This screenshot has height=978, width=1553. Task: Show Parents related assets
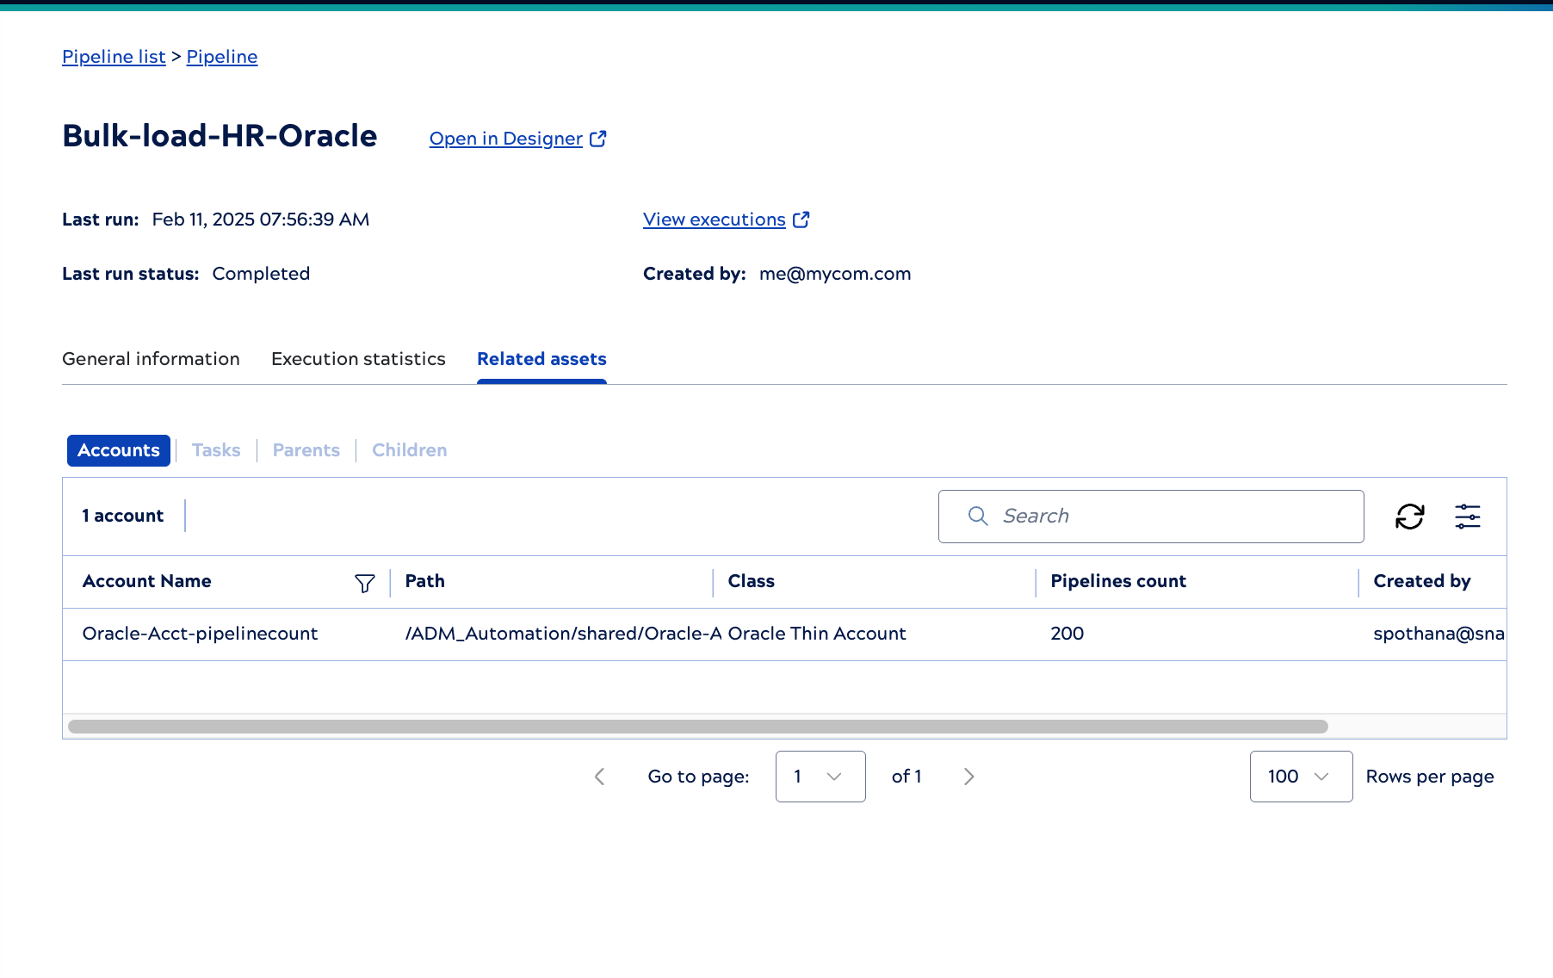pyautogui.click(x=306, y=450)
